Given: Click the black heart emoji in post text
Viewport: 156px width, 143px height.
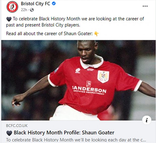Looking at the screenshot, I should point(9,19).
